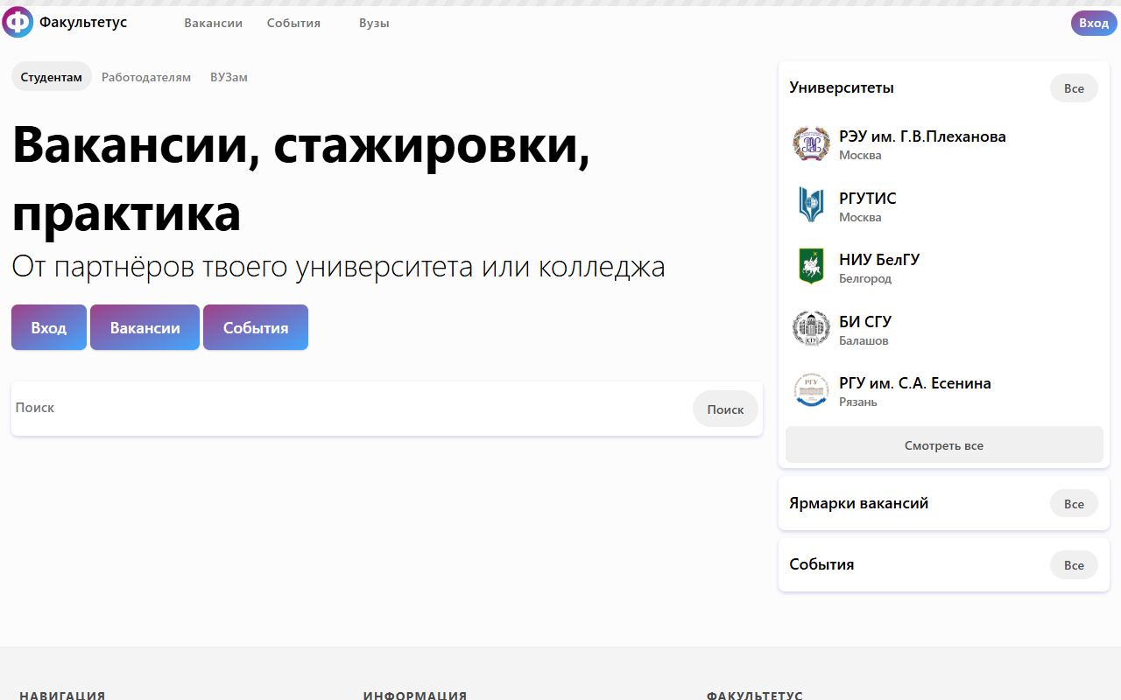Screen dimensions: 1121x700
Task: Show all События via the Все button
Action: pos(1074,565)
